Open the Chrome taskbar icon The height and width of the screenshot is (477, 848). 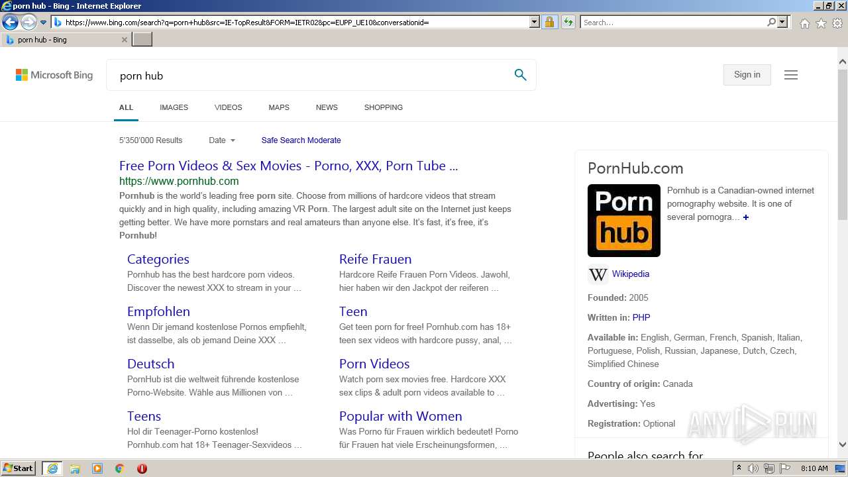click(x=119, y=468)
